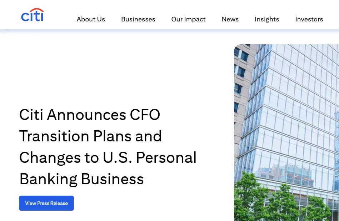Click News to view latest updates
This screenshot has width=339, height=221.
point(230,19)
